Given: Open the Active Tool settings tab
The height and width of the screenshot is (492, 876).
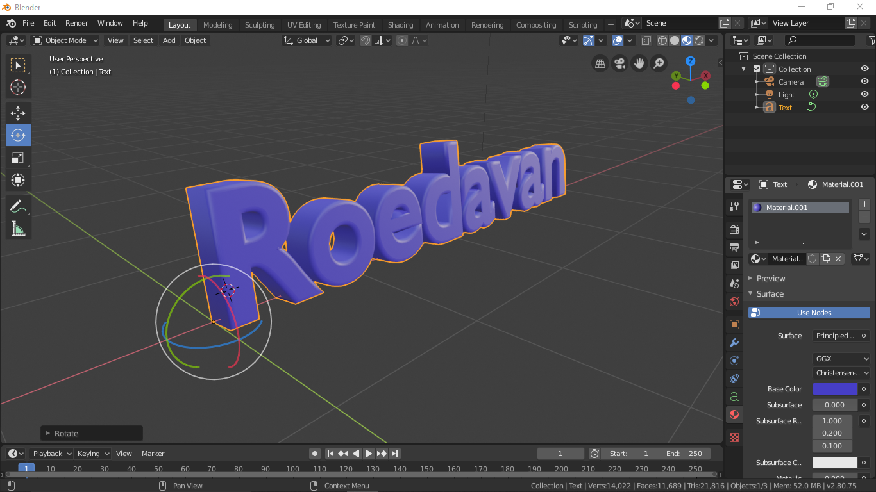Looking at the screenshot, I should point(734,207).
